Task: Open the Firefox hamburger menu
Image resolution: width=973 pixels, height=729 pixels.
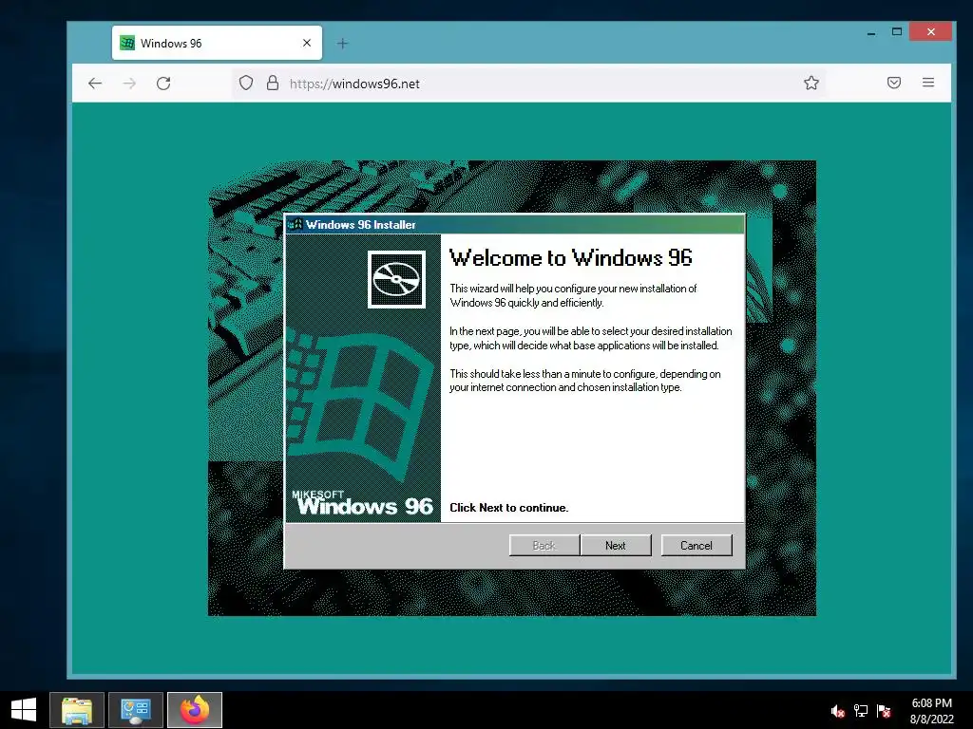Action: pyautogui.click(x=928, y=83)
